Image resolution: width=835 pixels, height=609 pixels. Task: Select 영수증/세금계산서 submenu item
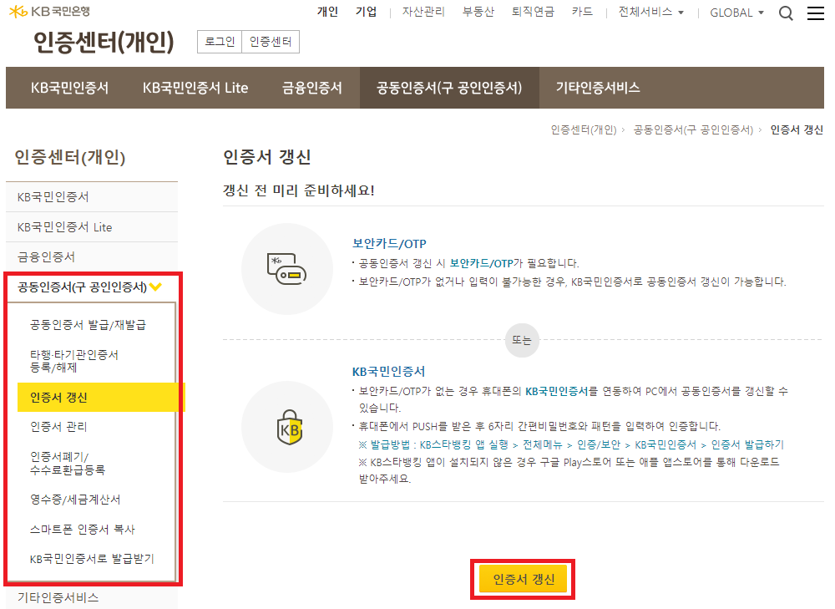[x=75, y=500]
